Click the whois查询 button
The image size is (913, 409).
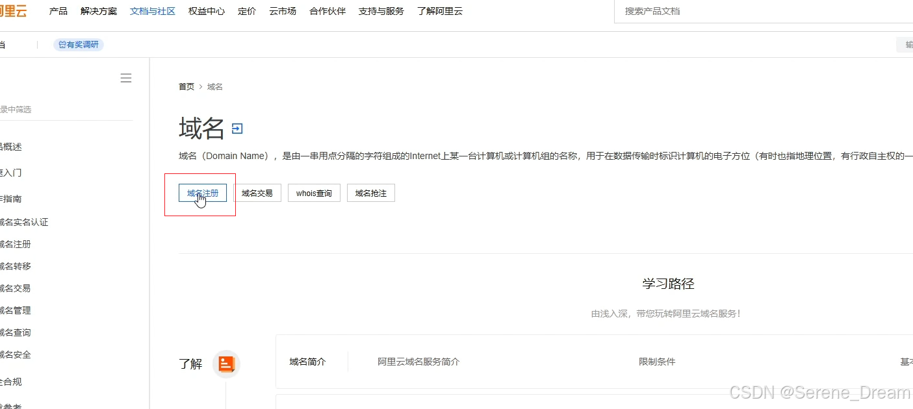coord(314,193)
